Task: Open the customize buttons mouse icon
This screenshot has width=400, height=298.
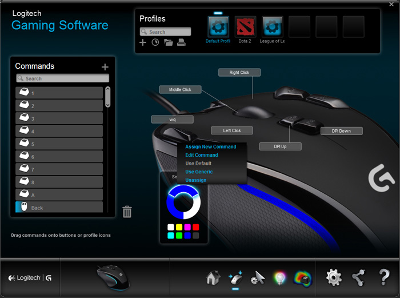Action: point(235,278)
